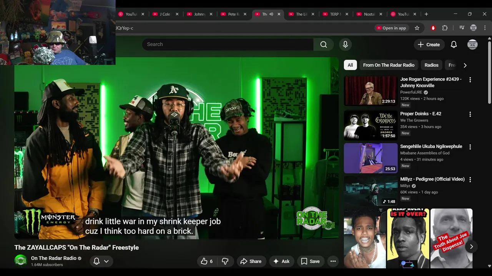
Task: Start voice search with microphone icon
Action: pyautogui.click(x=345, y=44)
